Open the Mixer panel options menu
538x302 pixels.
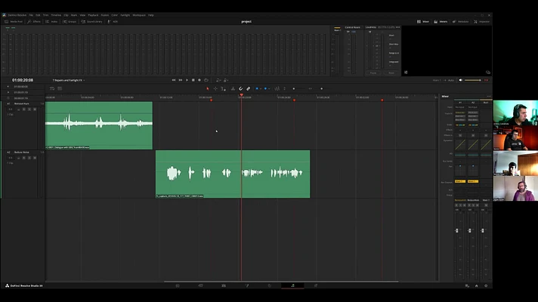click(x=489, y=97)
